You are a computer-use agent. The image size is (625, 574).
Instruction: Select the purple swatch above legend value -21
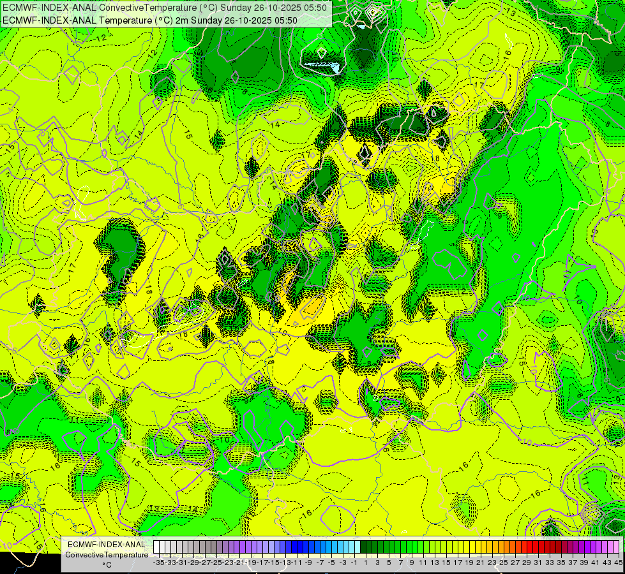237,547
